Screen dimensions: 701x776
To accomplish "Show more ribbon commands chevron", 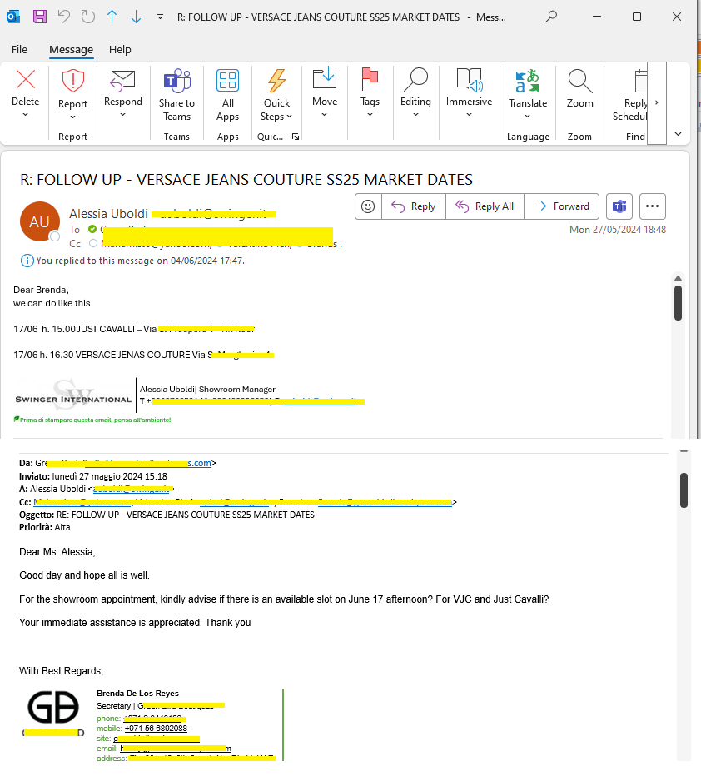I will tap(657, 103).
